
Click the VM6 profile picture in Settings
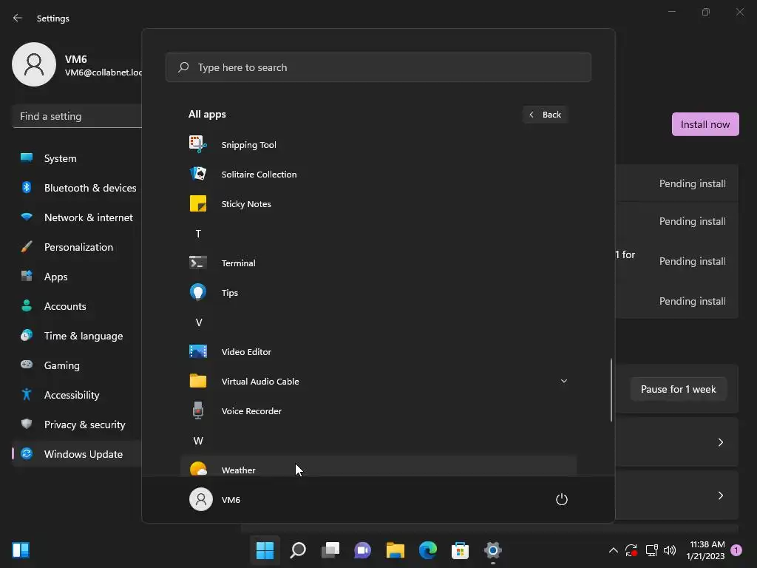click(x=34, y=64)
